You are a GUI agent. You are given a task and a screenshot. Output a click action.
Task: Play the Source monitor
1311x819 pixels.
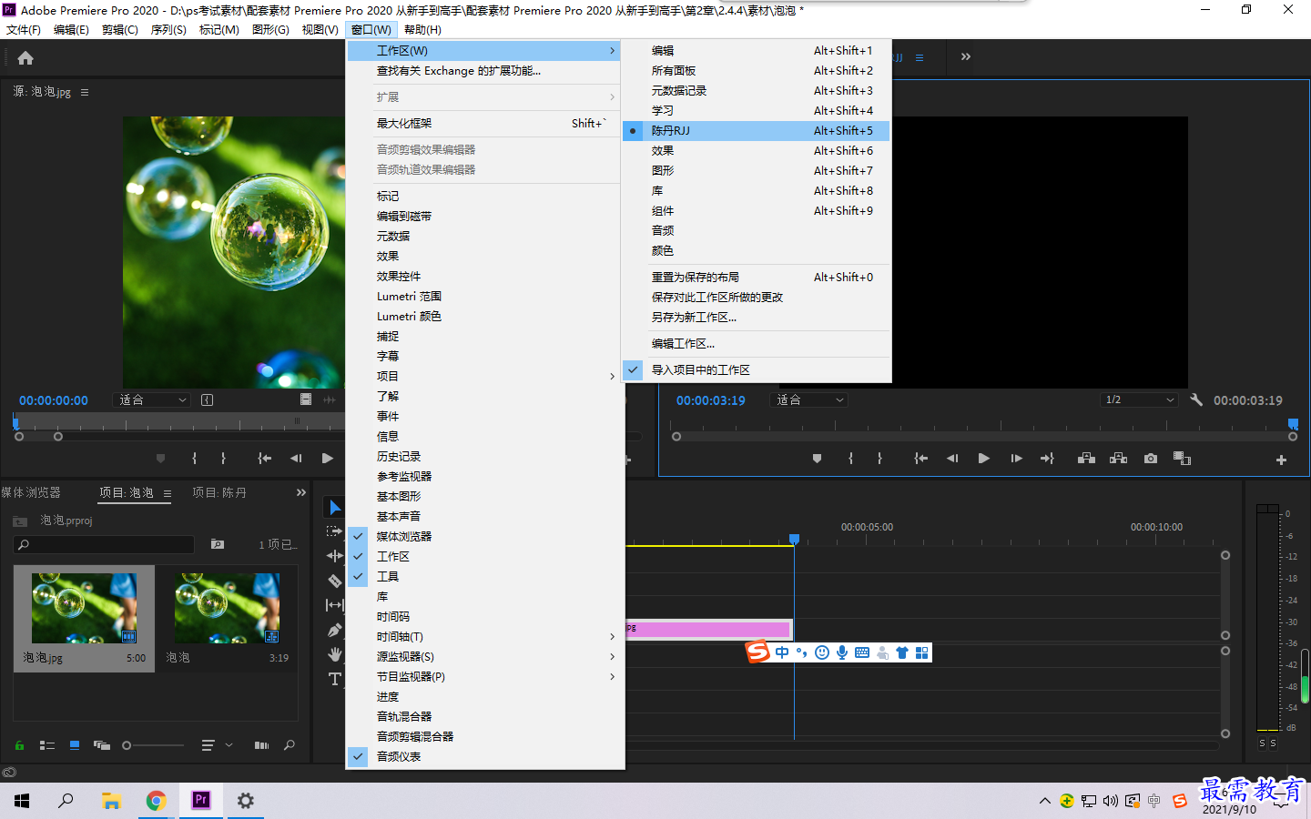(328, 459)
